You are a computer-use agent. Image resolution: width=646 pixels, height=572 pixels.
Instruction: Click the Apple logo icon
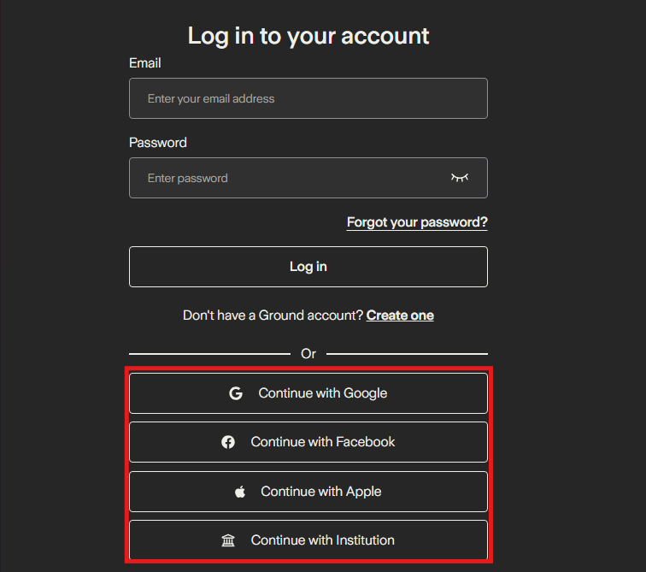(x=240, y=492)
